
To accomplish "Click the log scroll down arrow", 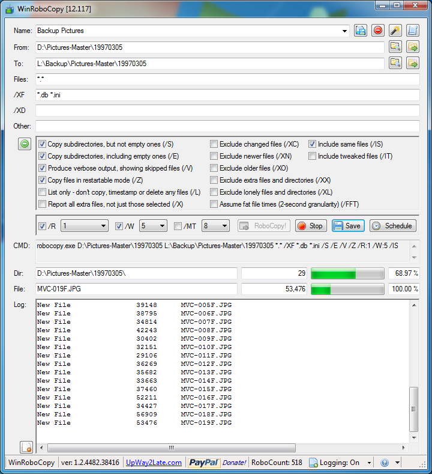I will coord(414,438).
